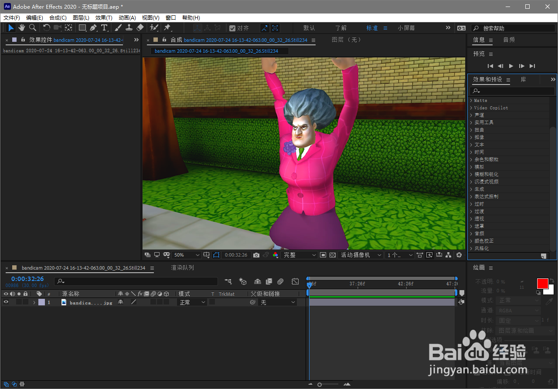Click the timeline zoom slider
558x389 pixels.
(x=329, y=384)
